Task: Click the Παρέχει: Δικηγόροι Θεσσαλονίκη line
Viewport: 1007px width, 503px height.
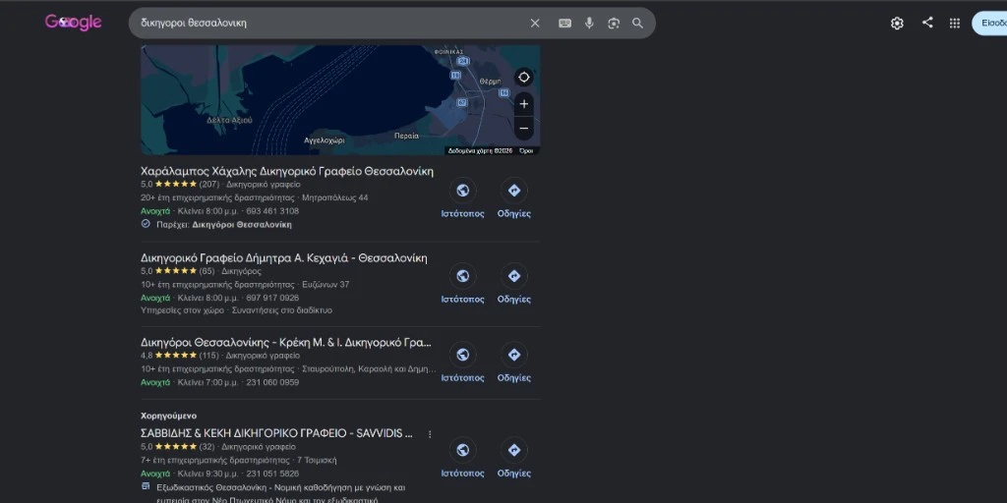Action: [x=216, y=225]
